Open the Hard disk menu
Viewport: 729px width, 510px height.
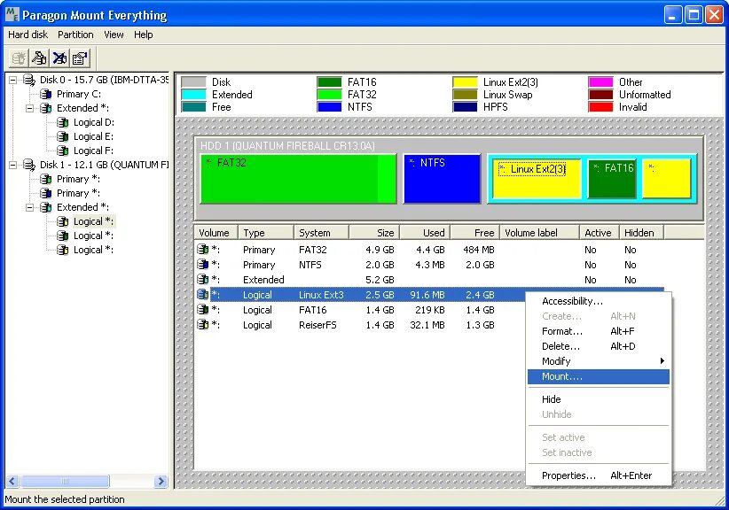(x=27, y=35)
